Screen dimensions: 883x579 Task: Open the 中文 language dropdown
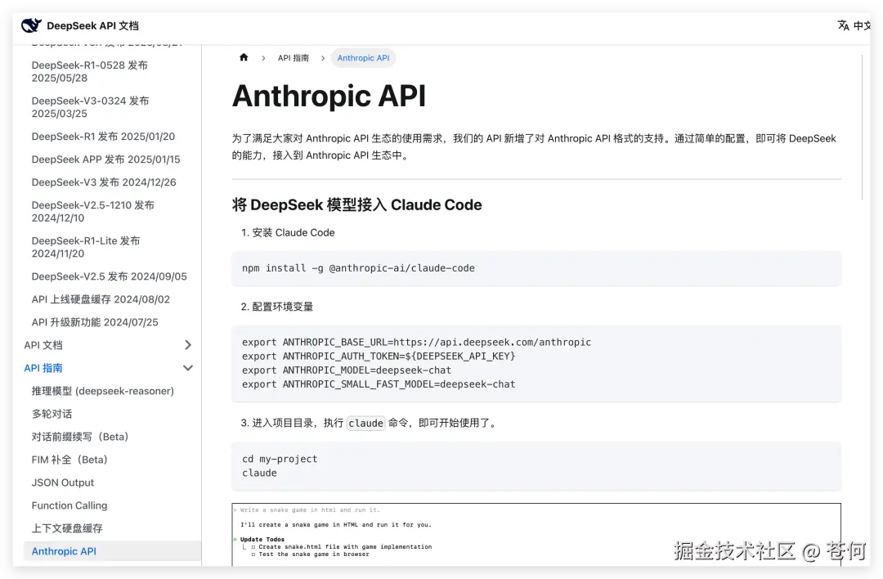pyautogui.click(x=862, y=25)
